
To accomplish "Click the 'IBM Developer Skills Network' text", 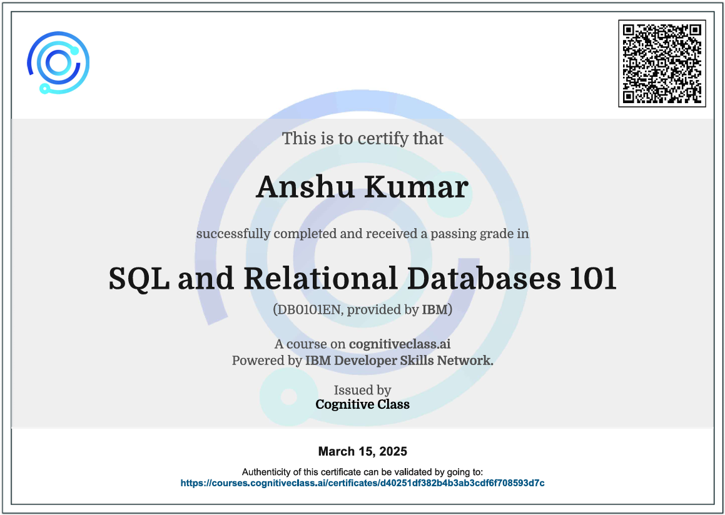I will [x=399, y=360].
